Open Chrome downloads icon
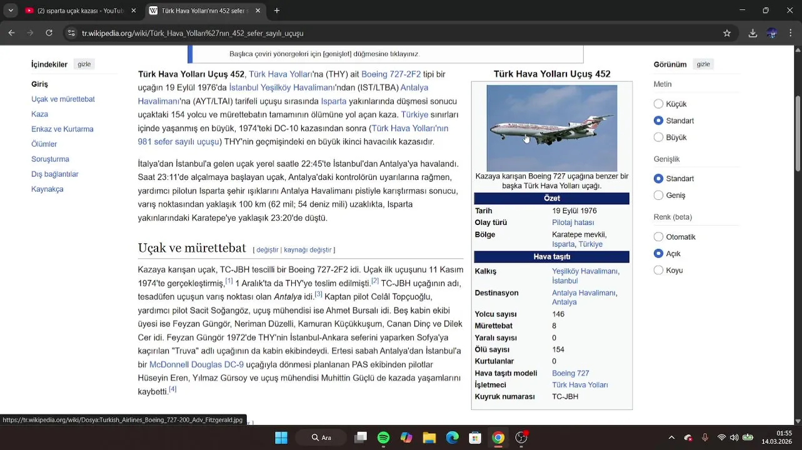Viewport: 802px width, 450px height. pos(753,33)
